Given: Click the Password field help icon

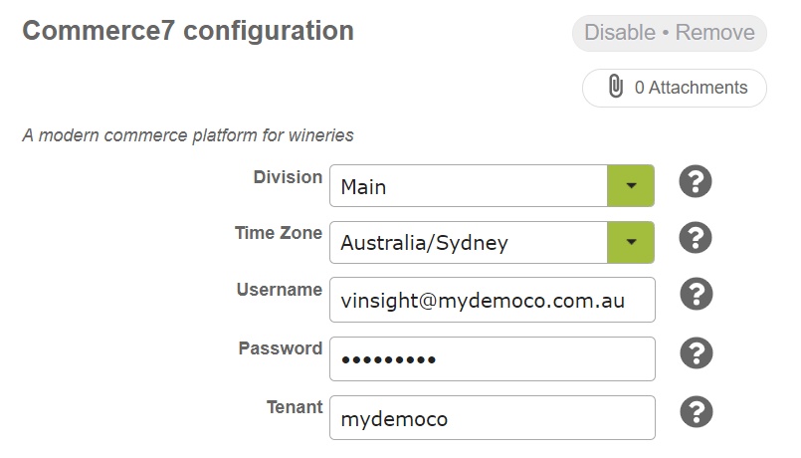Looking at the screenshot, I should [x=697, y=353].
